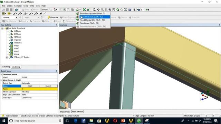The image size is (221, 124).
Task: Click the Generate button
Action: (x=53, y=18)
